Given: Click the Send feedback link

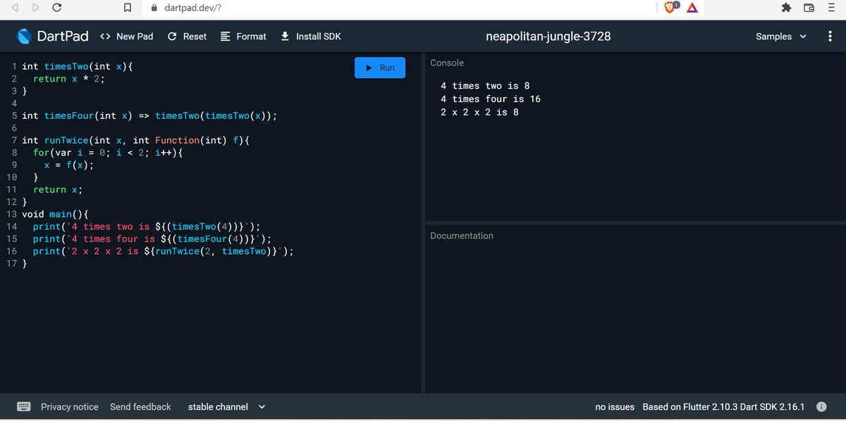Looking at the screenshot, I should click(x=140, y=407).
